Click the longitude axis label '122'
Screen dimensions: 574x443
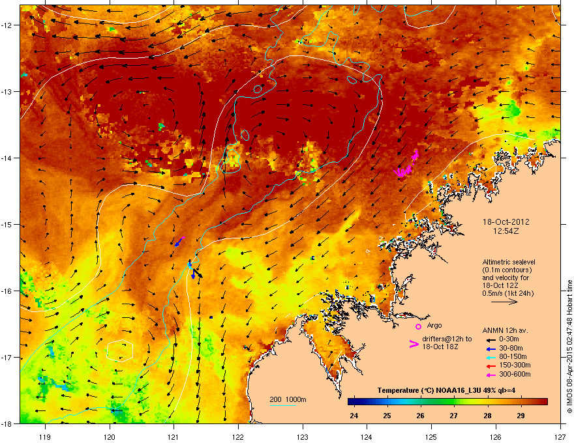coord(238,437)
